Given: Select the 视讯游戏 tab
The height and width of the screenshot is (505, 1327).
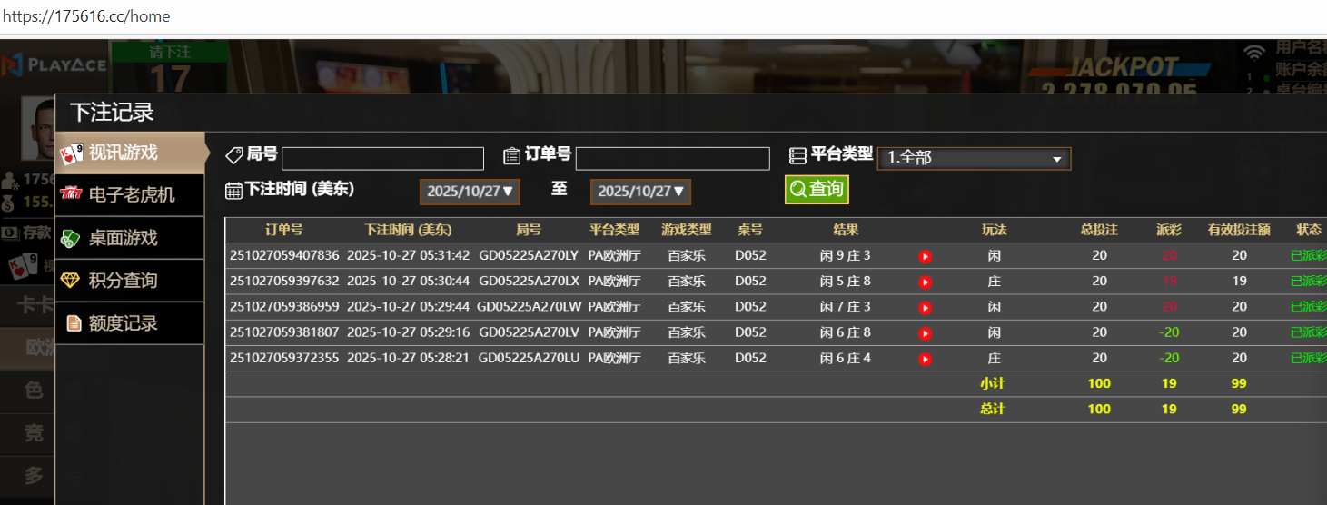Looking at the screenshot, I should pos(129,153).
